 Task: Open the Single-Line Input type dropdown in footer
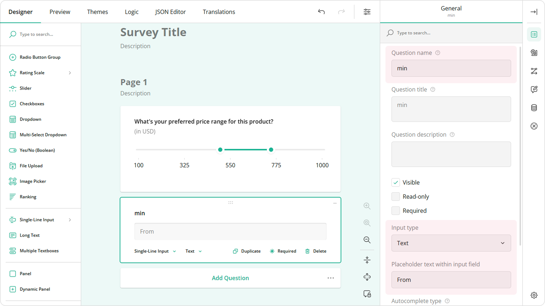point(155,251)
